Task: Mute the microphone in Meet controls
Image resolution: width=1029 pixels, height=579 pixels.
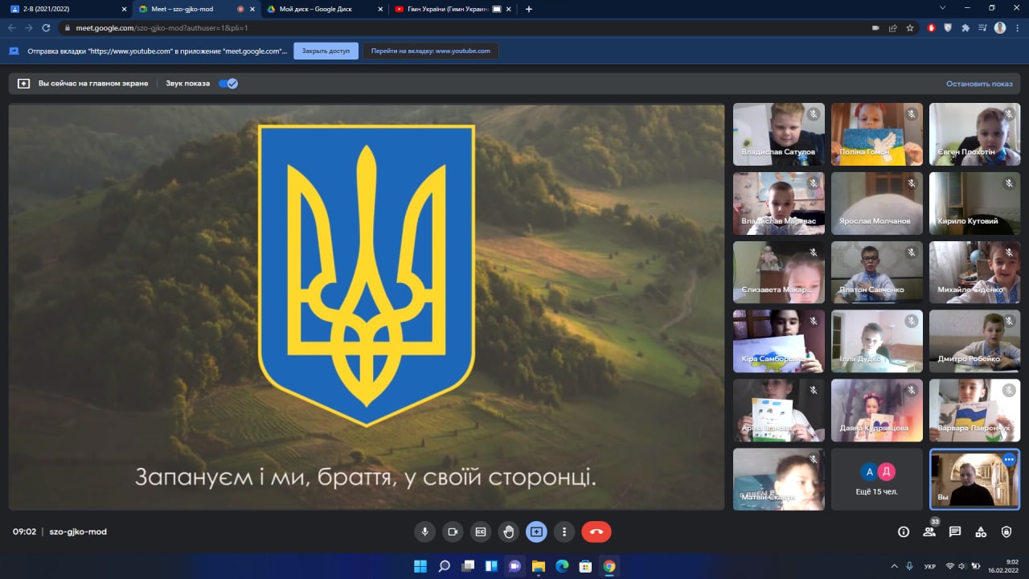Action: (x=424, y=532)
